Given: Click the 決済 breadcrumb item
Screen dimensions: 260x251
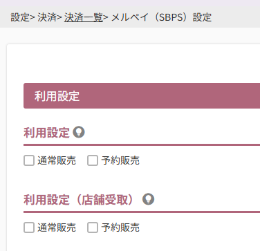Looking at the screenshot, I should point(47,17).
